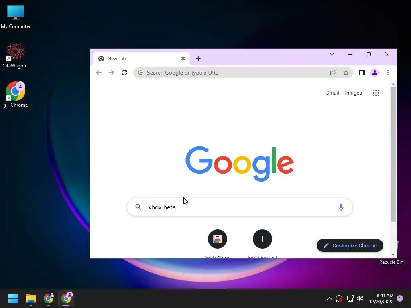Open the Web Store shortcut

(x=217, y=239)
